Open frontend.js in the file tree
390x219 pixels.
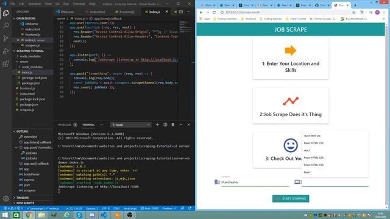27,88
